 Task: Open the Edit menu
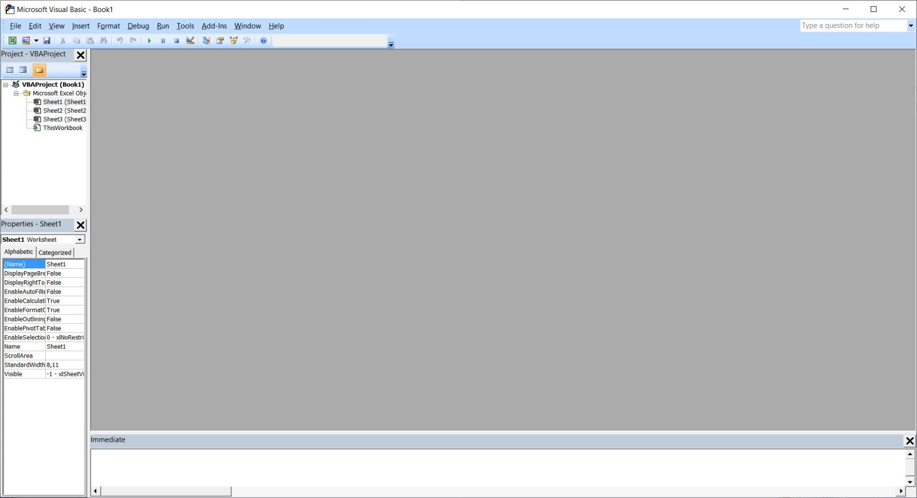(35, 26)
